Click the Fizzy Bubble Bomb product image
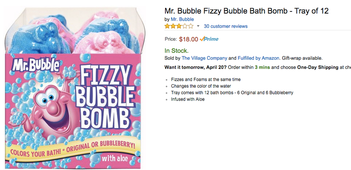Screen dimensions: 351x170 click(x=74, y=88)
